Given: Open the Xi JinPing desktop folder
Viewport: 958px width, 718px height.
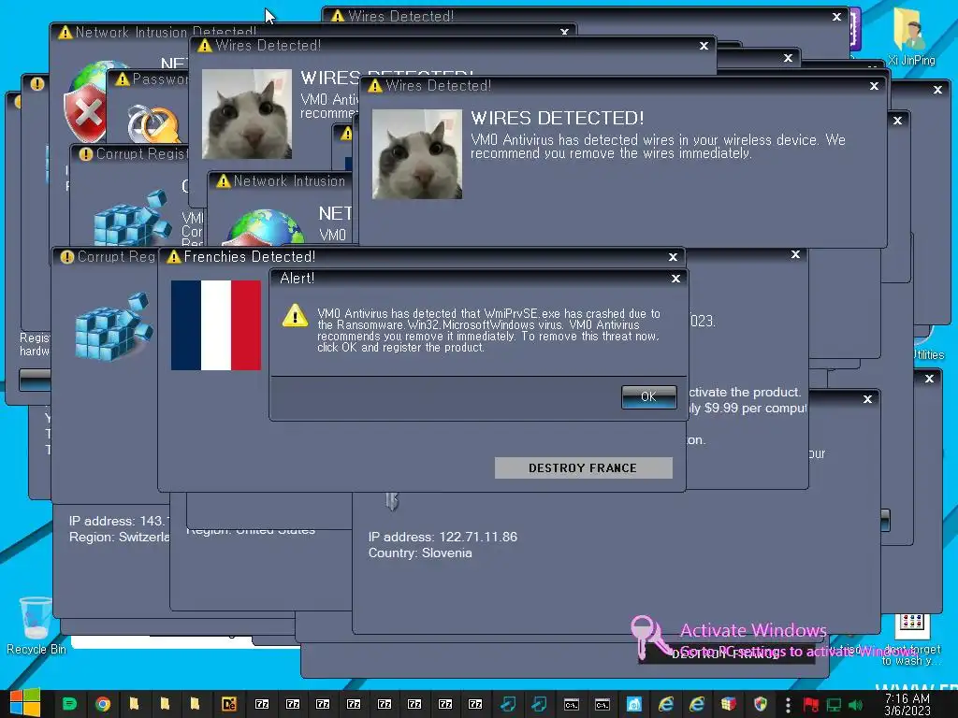Looking at the screenshot, I should (911, 36).
